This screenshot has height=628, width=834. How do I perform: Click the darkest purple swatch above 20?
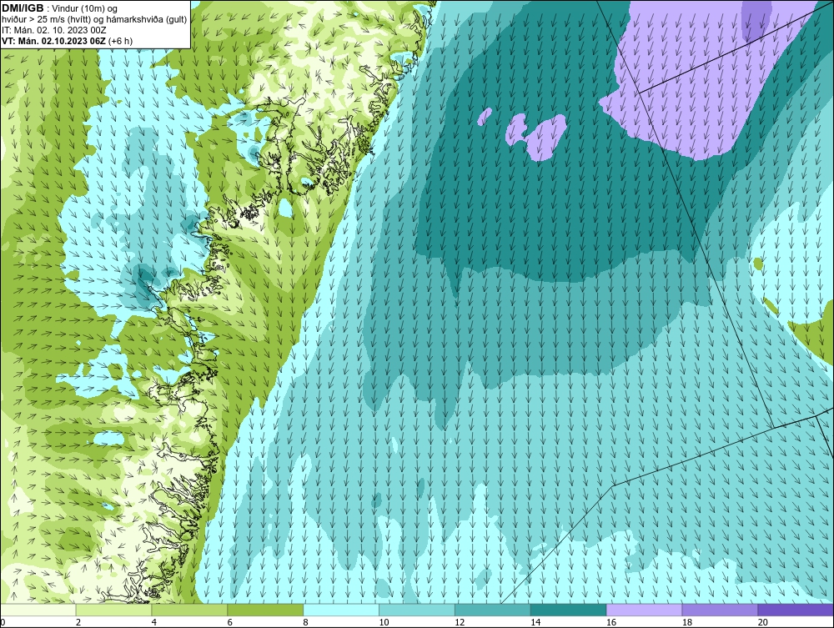tap(796, 610)
